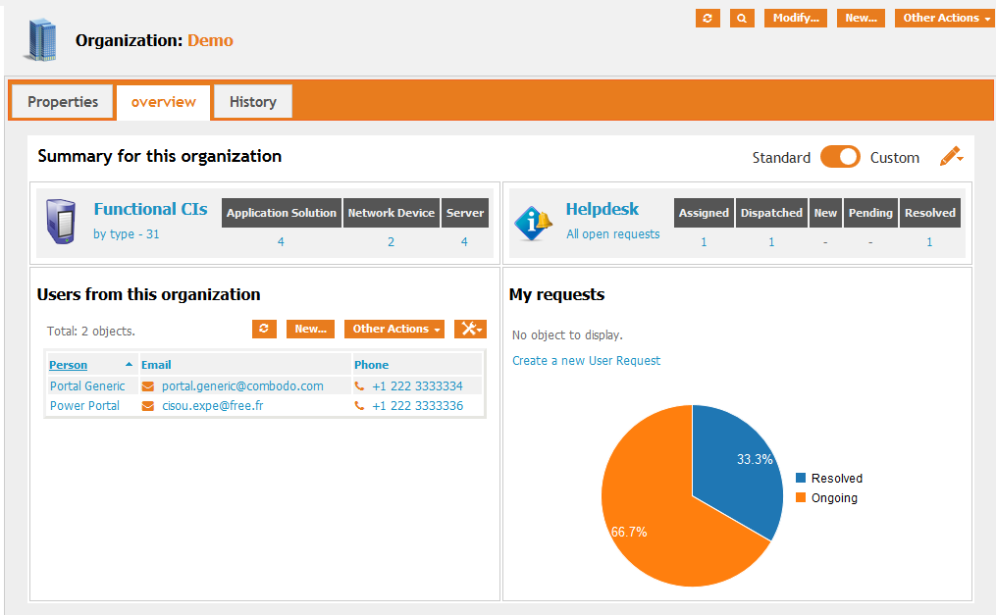The height and width of the screenshot is (615, 996).
Task: Open the top Other Actions dropdown
Action: pyautogui.click(x=947, y=18)
